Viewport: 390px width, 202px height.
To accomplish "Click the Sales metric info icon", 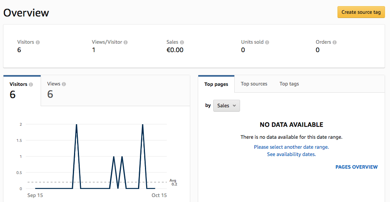I will [182, 42].
